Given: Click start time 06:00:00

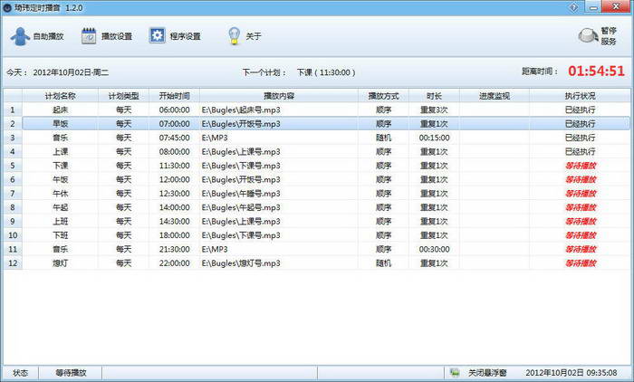Looking at the screenshot, I should (x=174, y=110).
